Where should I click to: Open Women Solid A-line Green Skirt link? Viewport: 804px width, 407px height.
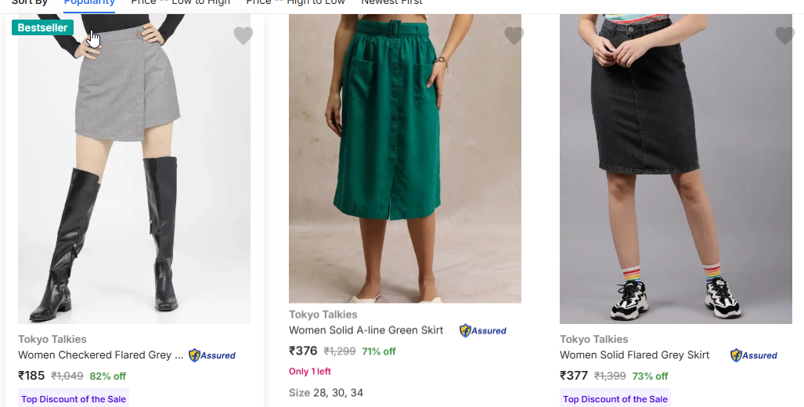tap(366, 330)
